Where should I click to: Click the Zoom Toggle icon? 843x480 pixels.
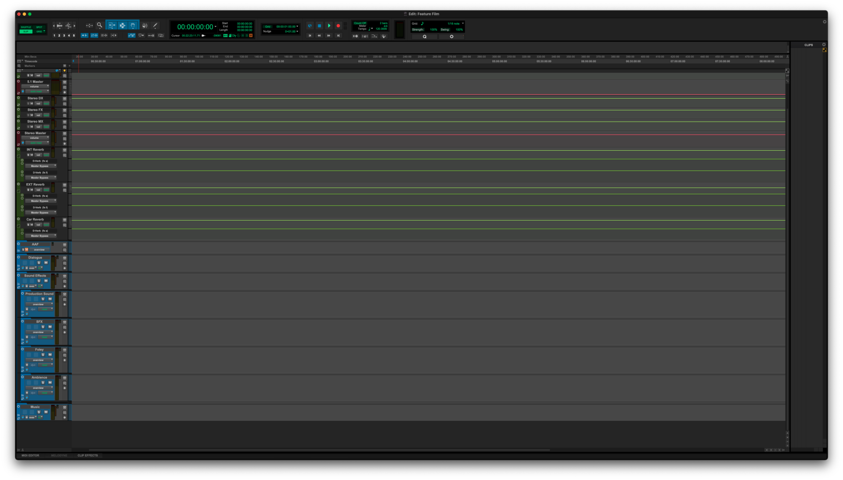[89, 25]
